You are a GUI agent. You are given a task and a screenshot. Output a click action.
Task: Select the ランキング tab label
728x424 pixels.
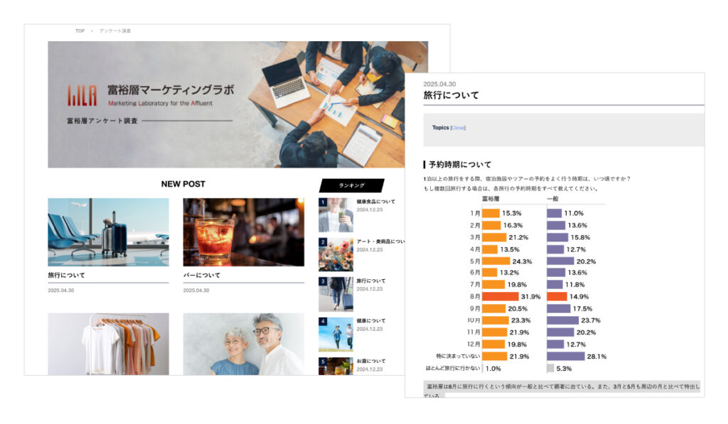pos(351,185)
